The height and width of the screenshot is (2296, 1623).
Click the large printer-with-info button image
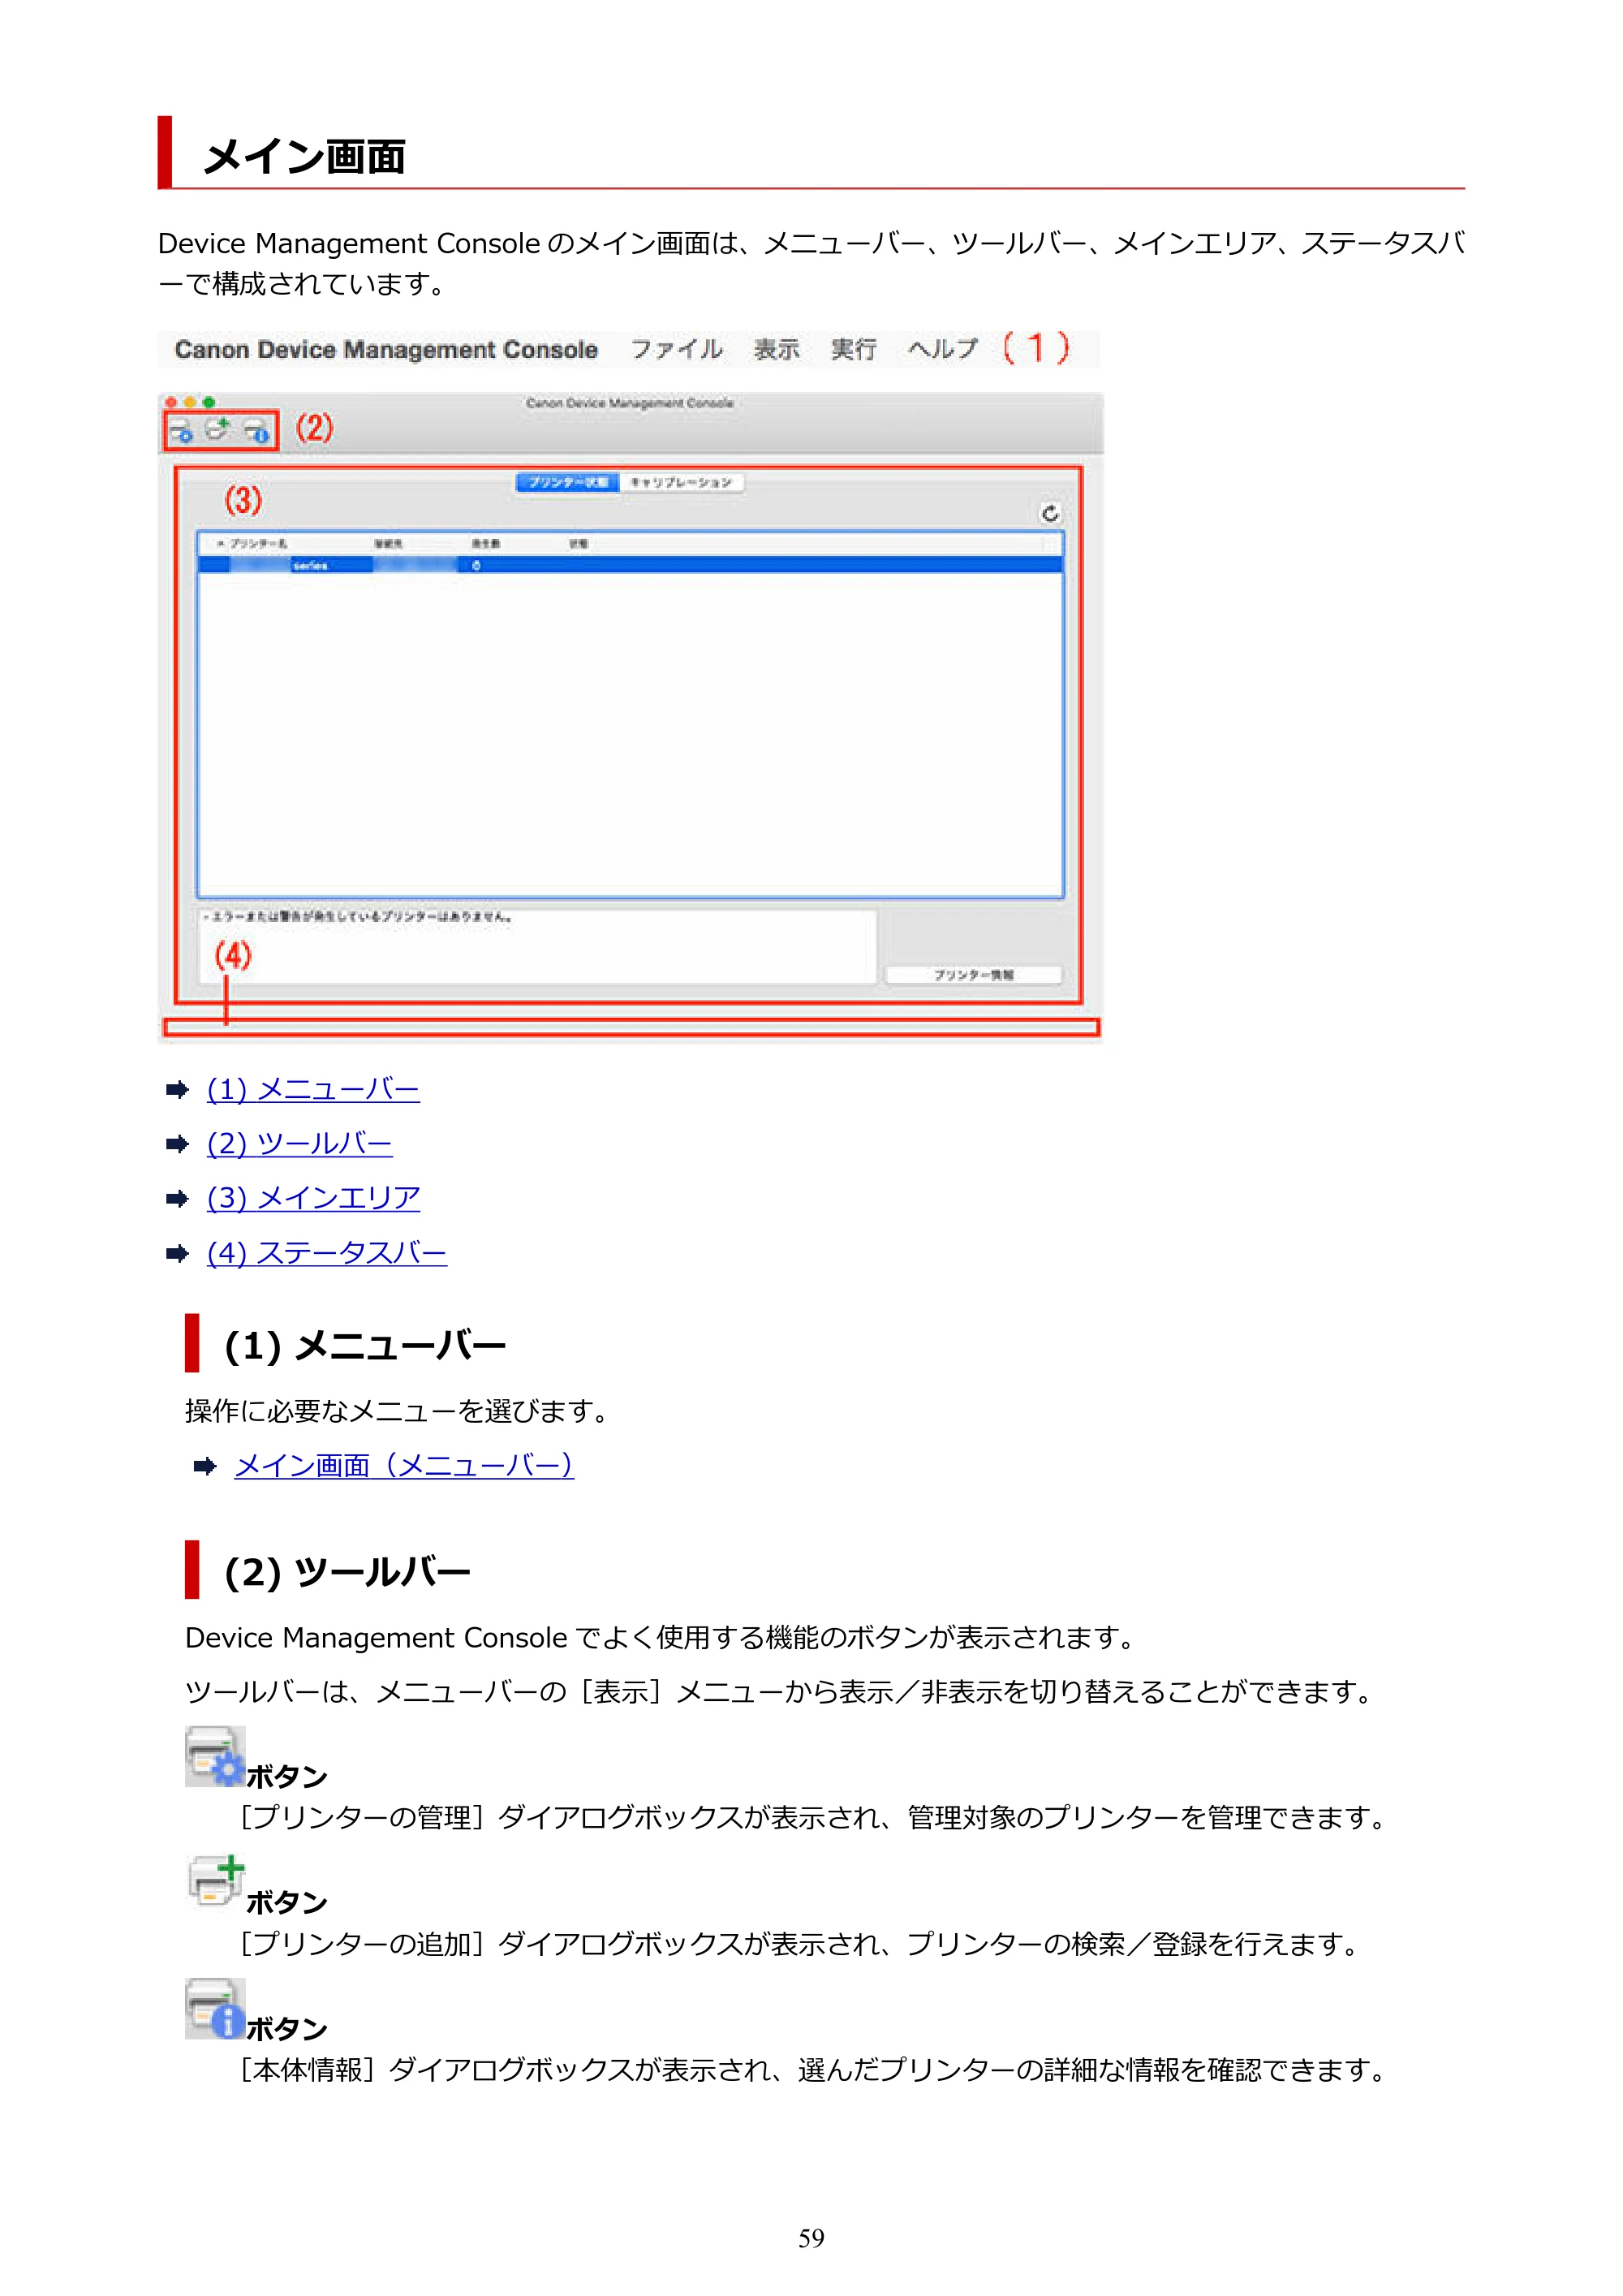[x=215, y=2009]
